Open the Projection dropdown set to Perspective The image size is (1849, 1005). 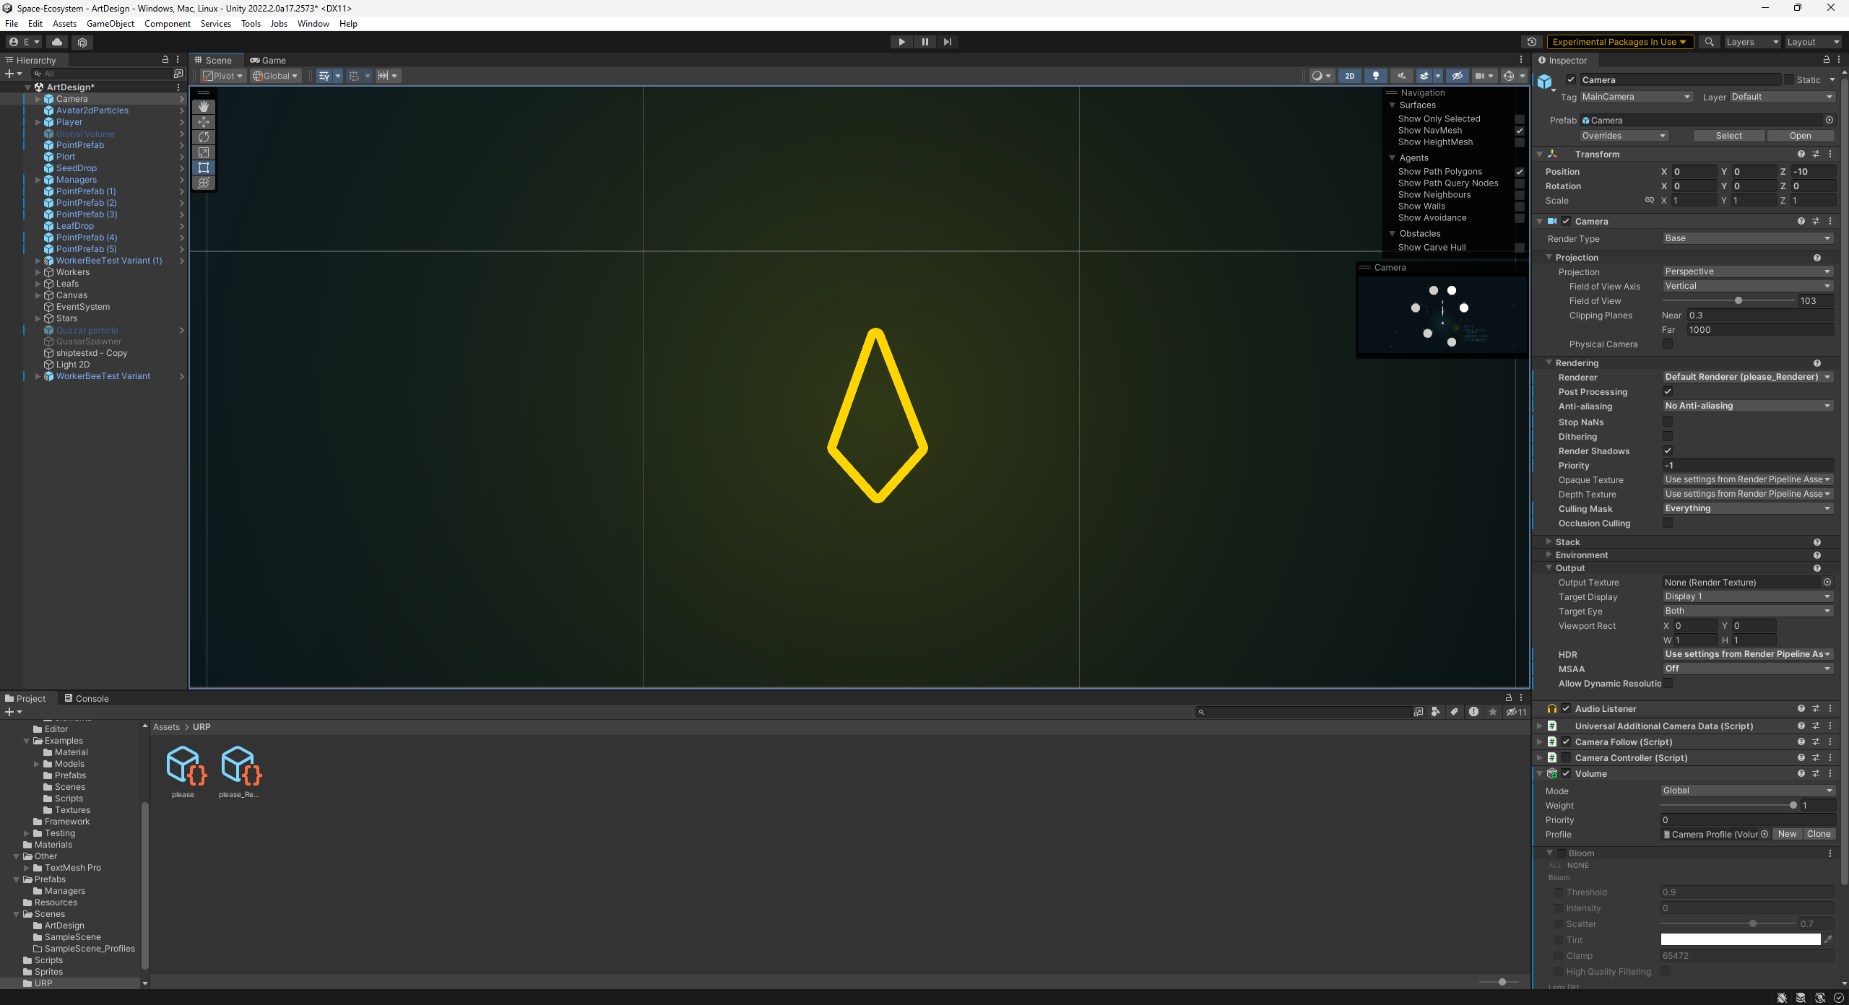(x=1747, y=271)
